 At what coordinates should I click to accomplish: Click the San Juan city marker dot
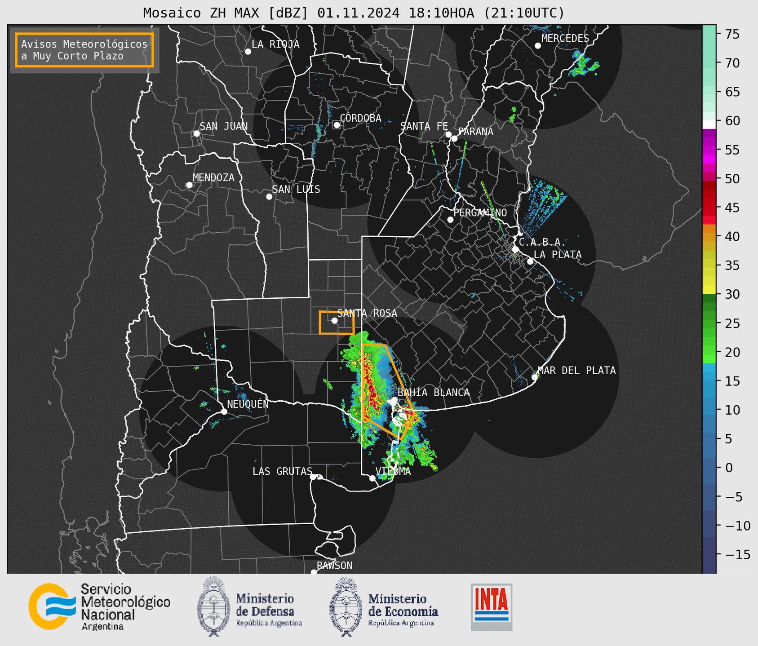196,133
